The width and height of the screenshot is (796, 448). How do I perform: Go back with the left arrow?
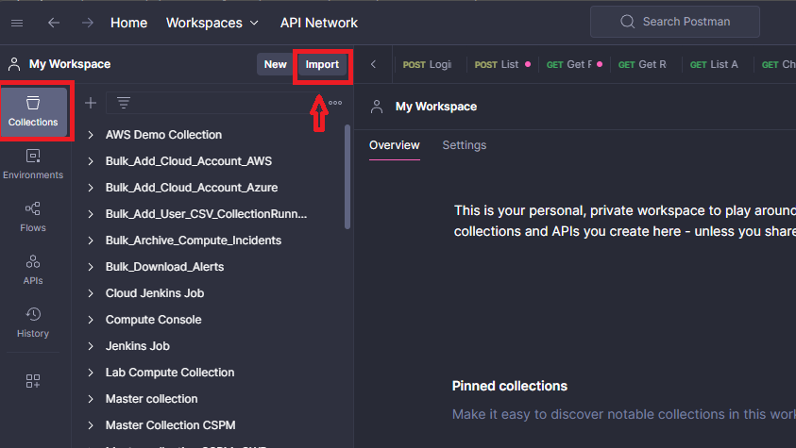point(54,23)
